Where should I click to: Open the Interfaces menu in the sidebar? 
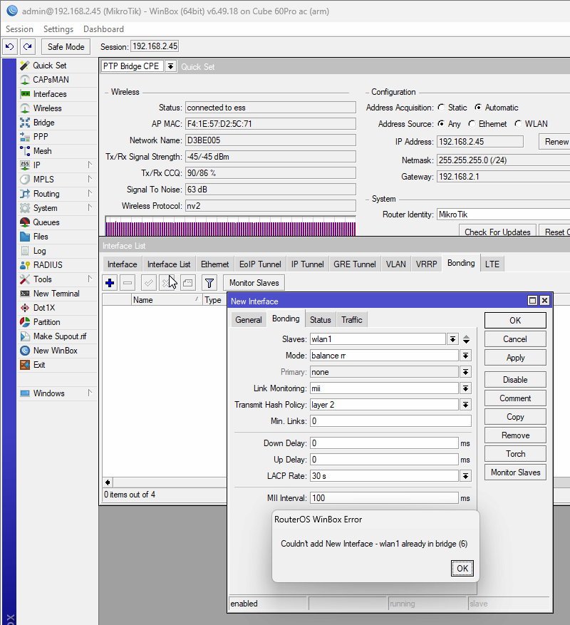click(50, 94)
